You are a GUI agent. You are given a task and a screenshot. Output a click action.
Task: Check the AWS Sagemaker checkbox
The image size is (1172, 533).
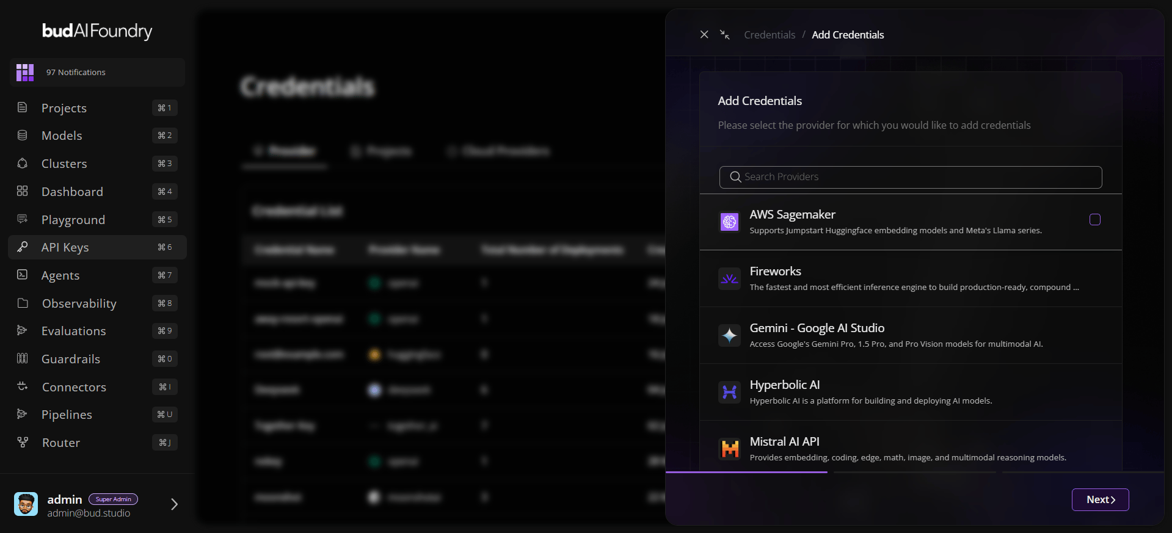tap(1095, 220)
